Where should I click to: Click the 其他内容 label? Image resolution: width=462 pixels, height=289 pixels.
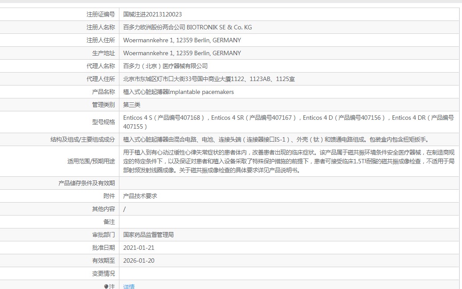(103, 209)
